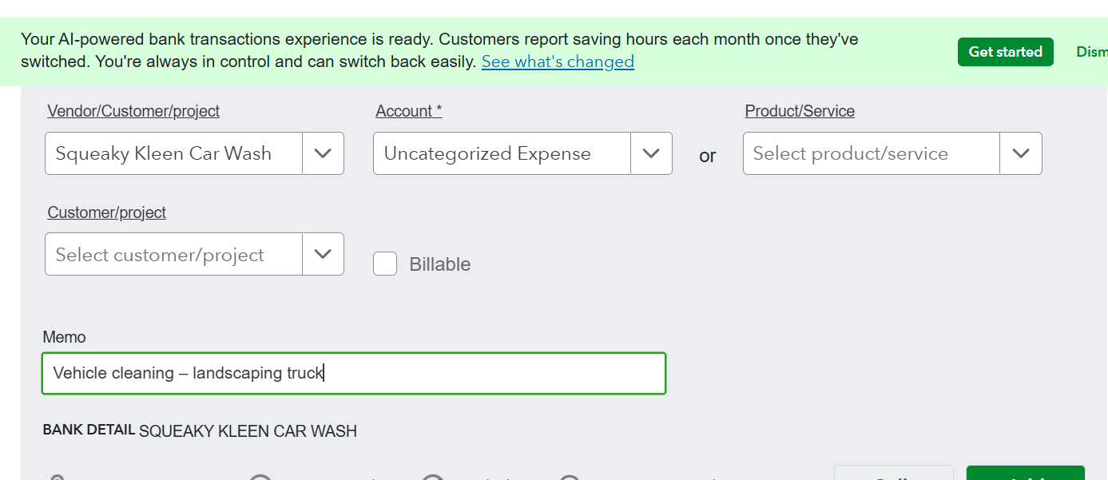Open the Vendor/Customer/project dropdown arrow
This screenshot has height=480, width=1108.
323,153
